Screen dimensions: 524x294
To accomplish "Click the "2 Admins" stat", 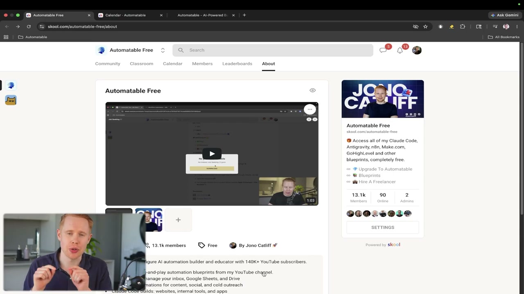I will [407, 198].
